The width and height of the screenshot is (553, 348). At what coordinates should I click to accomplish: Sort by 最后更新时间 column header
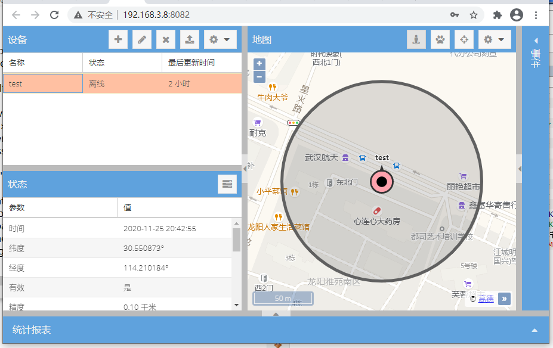tap(201, 63)
